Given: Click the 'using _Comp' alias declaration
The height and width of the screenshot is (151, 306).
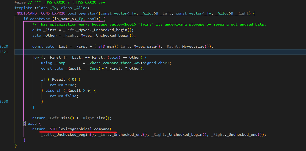Looking at the screenshot, I should click(53, 63).
